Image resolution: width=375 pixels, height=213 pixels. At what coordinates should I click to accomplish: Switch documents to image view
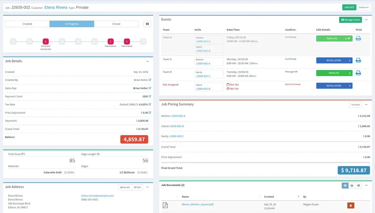(352, 186)
